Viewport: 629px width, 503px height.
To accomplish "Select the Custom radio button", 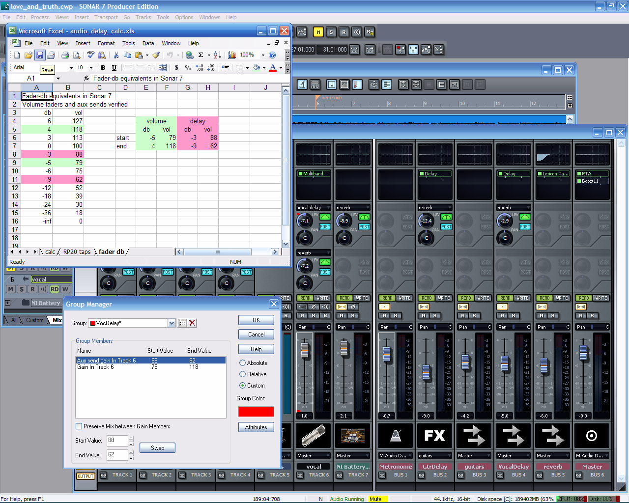I will point(242,386).
